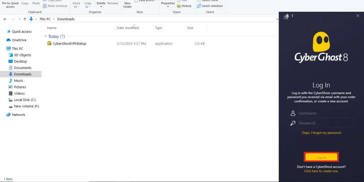364x182 pixels.
Task: Go up one folder level
Action: click(x=25, y=19)
